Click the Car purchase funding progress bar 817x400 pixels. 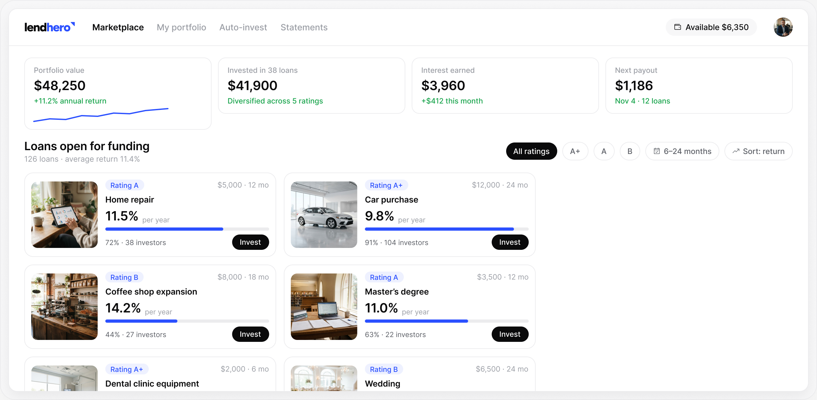click(x=446, y=229)
